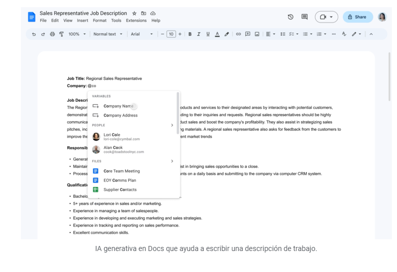
Task: Click the spelling check icon
Action: pos(344,34)
